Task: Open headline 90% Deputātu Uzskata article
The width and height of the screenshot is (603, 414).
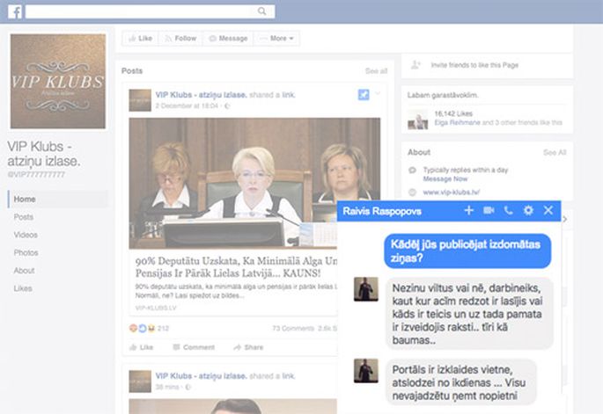Action: (x=236, y=267)
